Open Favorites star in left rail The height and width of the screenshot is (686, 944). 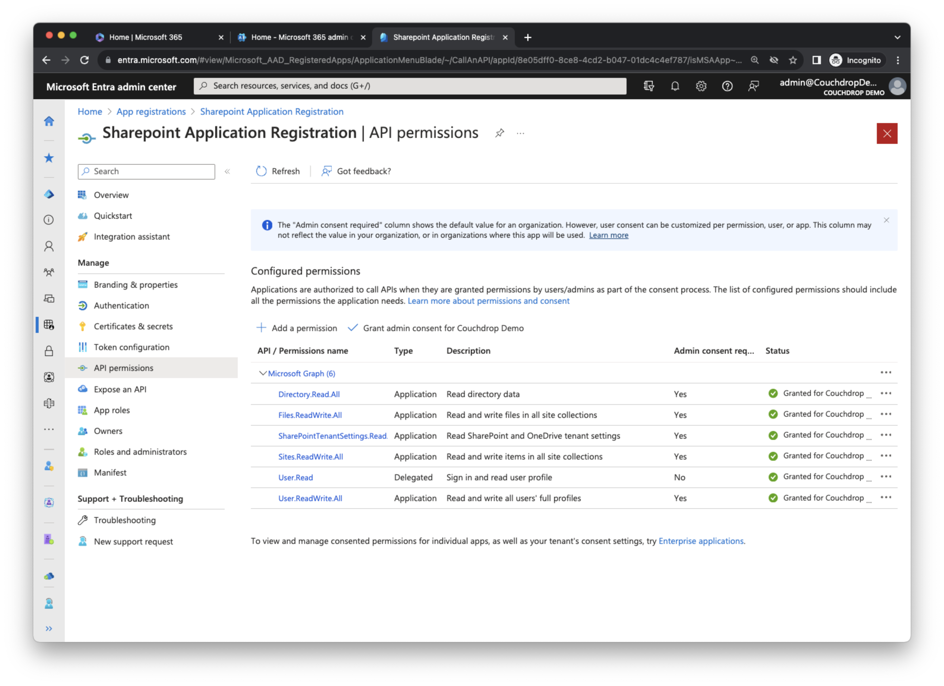click(x=49, y=158)
